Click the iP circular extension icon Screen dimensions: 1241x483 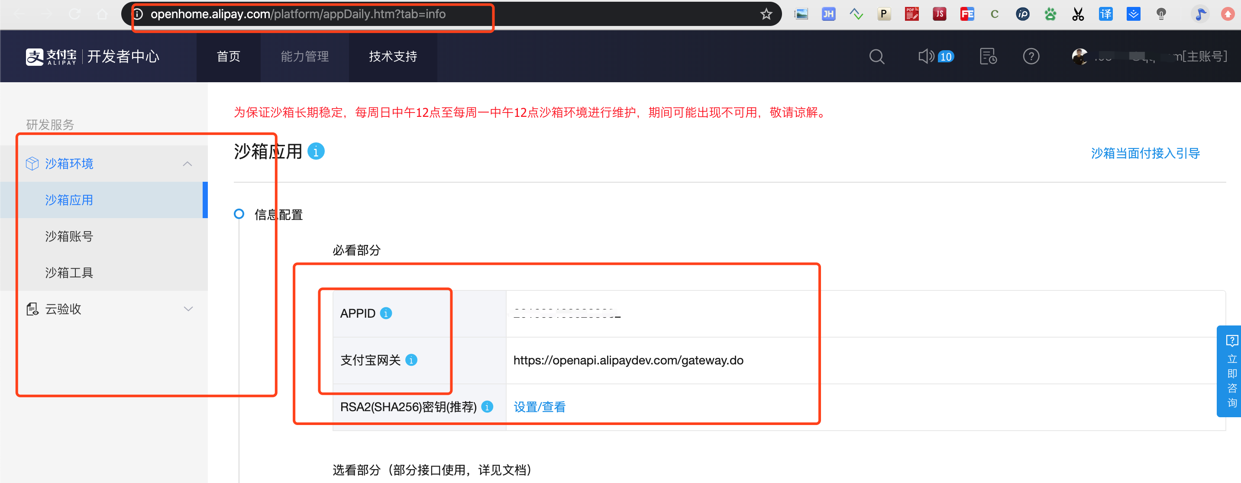[x=1022, y=14]
